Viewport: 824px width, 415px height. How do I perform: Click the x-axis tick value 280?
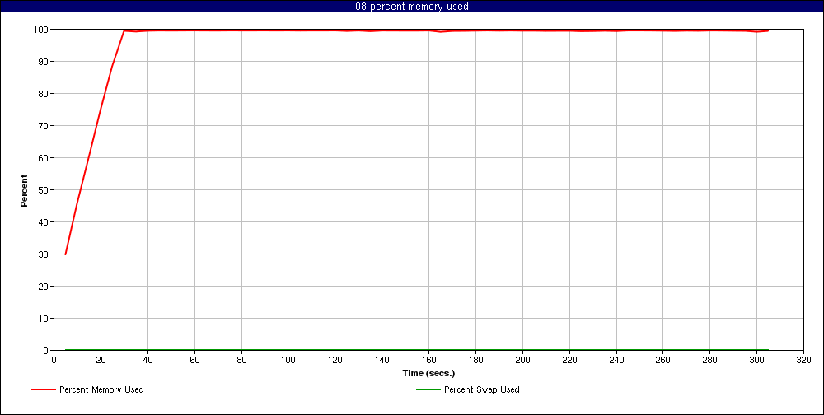point(710,360)
